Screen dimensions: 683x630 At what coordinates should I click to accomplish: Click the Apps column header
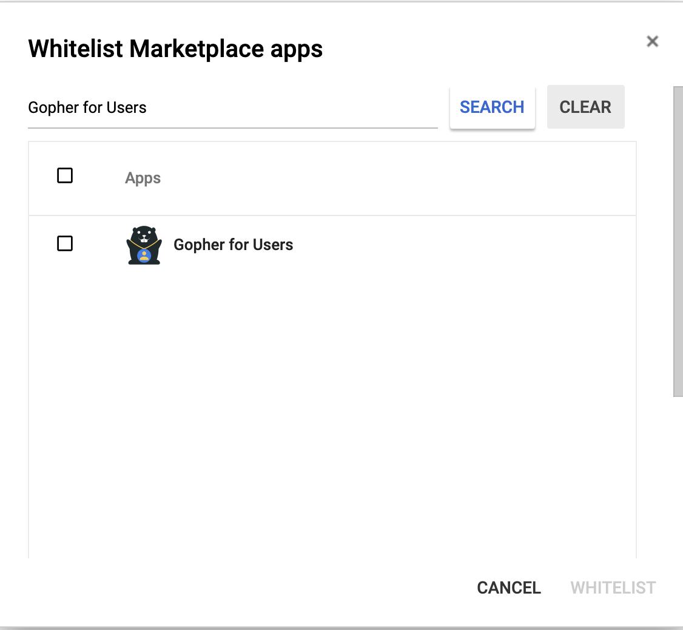click(143, 178)
